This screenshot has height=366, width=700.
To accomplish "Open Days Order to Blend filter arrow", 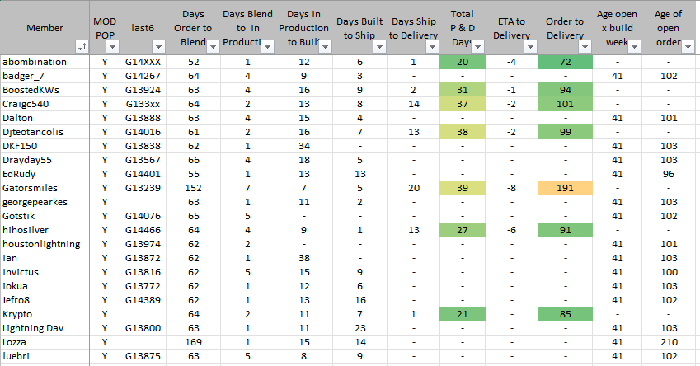I will click(213, 47).
